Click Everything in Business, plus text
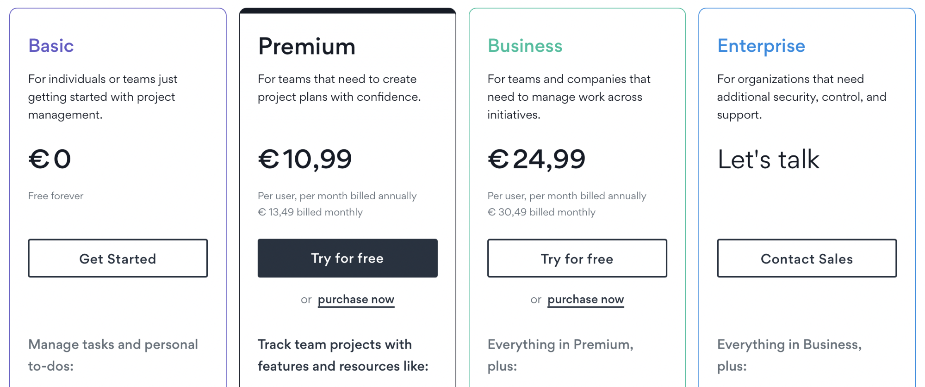 [789, 355]
